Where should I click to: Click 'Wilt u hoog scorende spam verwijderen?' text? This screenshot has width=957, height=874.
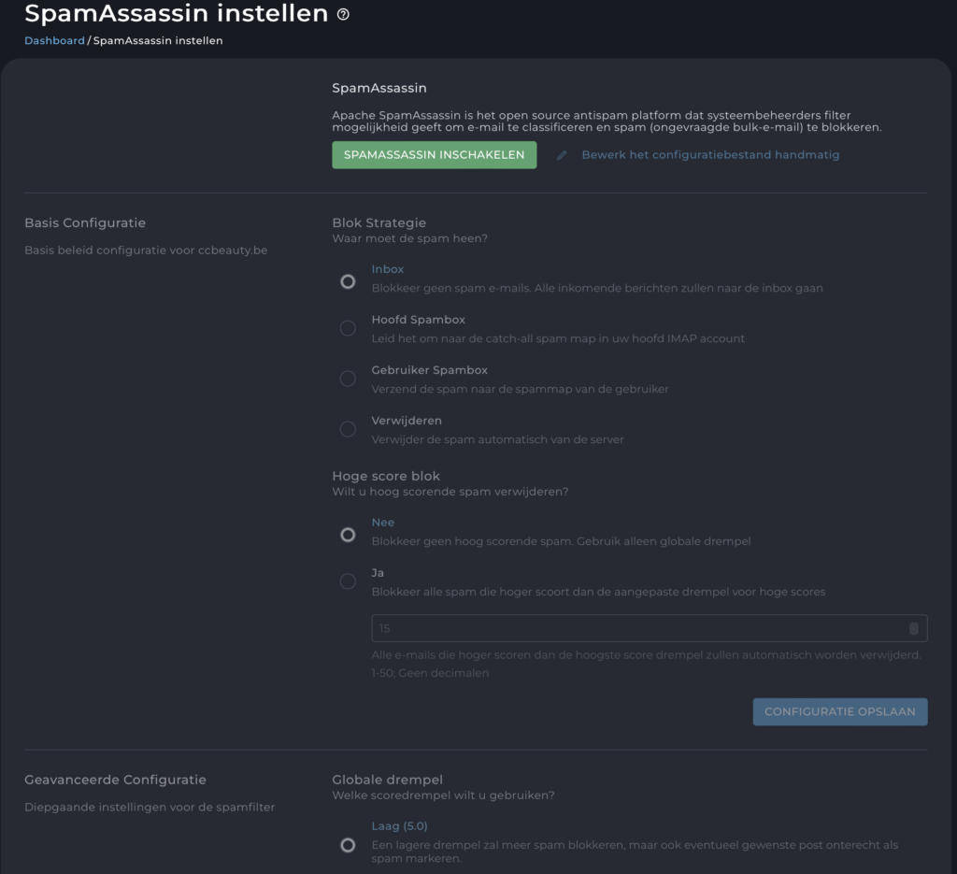point(450,492)
